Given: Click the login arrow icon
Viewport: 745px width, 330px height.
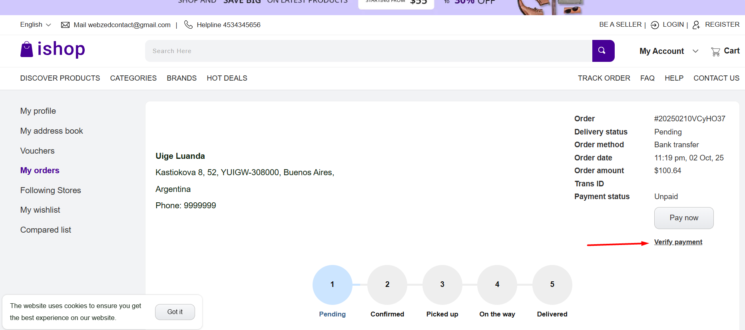Looking at the screenshot, I should click(655, 25).
